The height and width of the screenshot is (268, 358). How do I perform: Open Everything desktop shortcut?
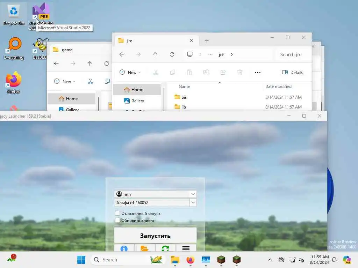pyautogui.click(x=14, y=49)
